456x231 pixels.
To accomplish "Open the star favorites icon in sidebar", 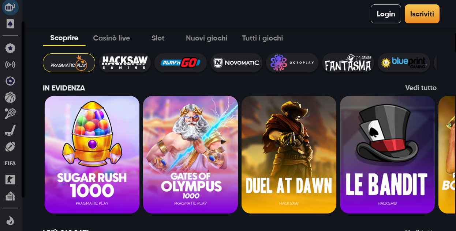I will click(11, 48).
